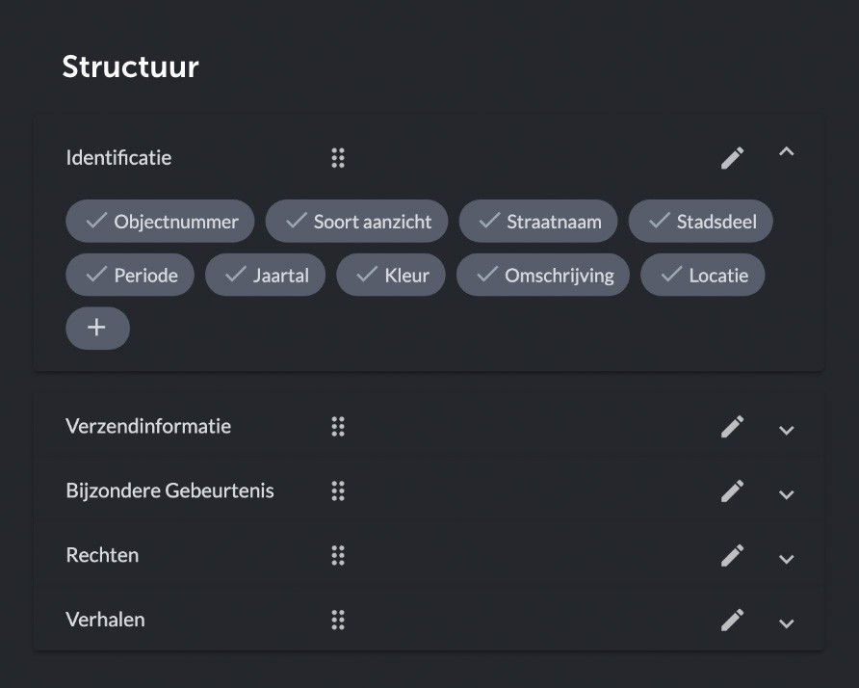Toggle the Stadsdeel chip
This screenshot has height=688, width=859.
click(701, 222)
